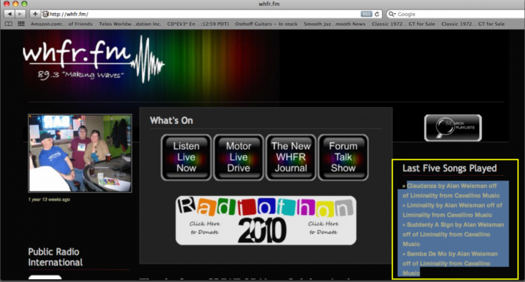Open the Forum Talk Show button
Screen dimensions: 525x282
(343, 157)
